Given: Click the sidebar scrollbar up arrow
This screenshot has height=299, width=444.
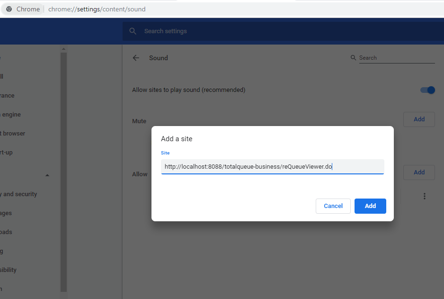Looking at the screenshot, I should click(63, 49).
